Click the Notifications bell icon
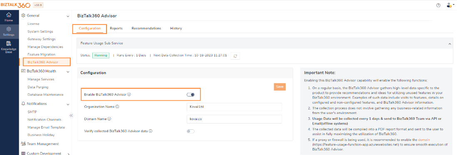The height and width of the screenshot is (155, 457). (24, 104)
